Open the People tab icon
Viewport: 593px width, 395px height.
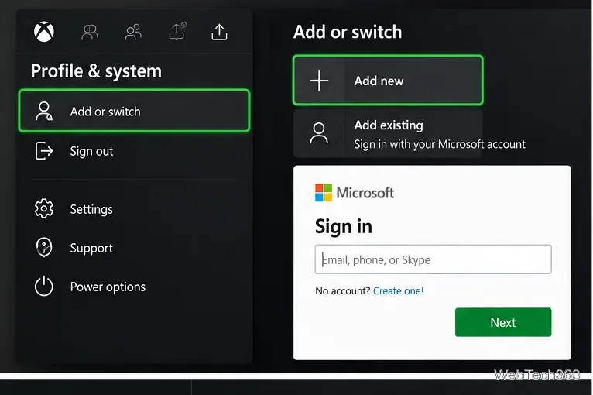[x=133, y=33]
